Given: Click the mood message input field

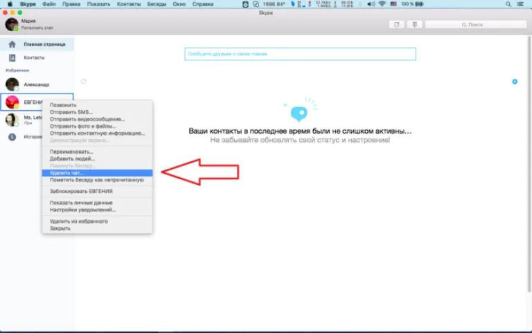Looking at the screenshot, I should pos(300,54).
